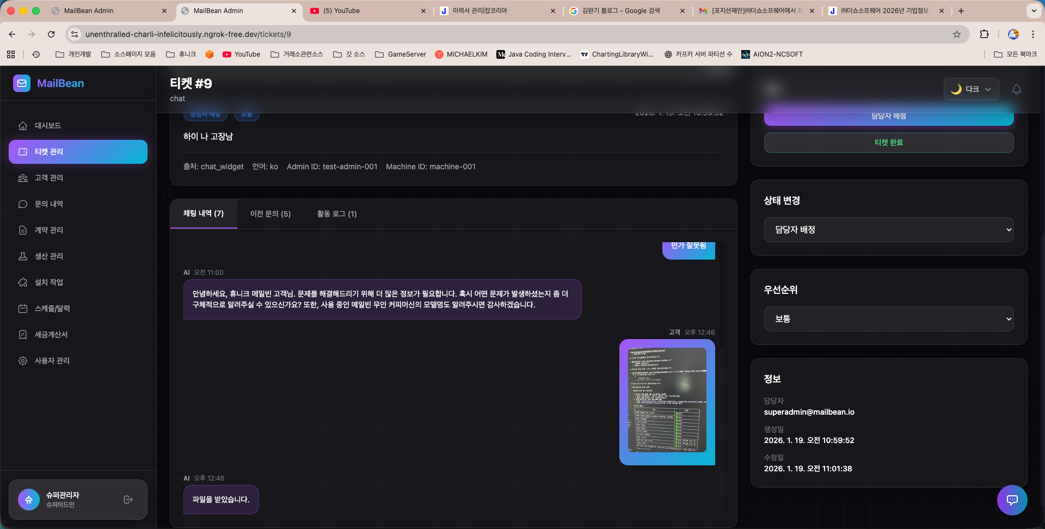Viewport: 1045px width, 529px height.
Task: Click the 담당자 배정 gradient button
Action: pos(889,116)
